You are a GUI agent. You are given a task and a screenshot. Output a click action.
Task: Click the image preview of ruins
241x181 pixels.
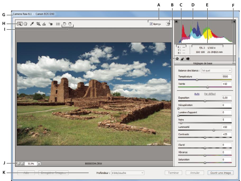click(x=94, y=94)
